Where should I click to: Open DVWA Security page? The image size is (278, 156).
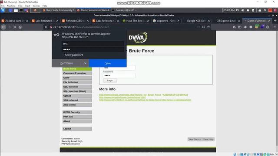(x=77, y=112)
